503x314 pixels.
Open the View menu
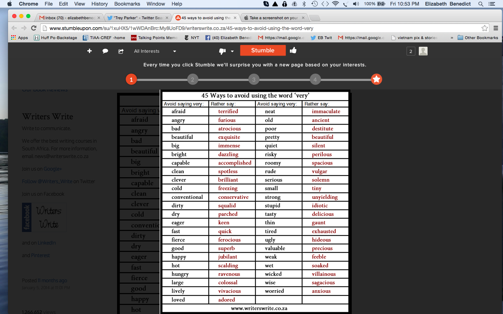click(80, 4)
